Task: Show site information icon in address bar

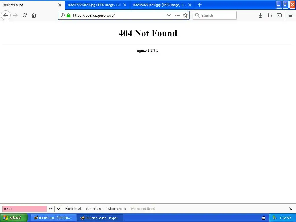Action: [63, 15]
